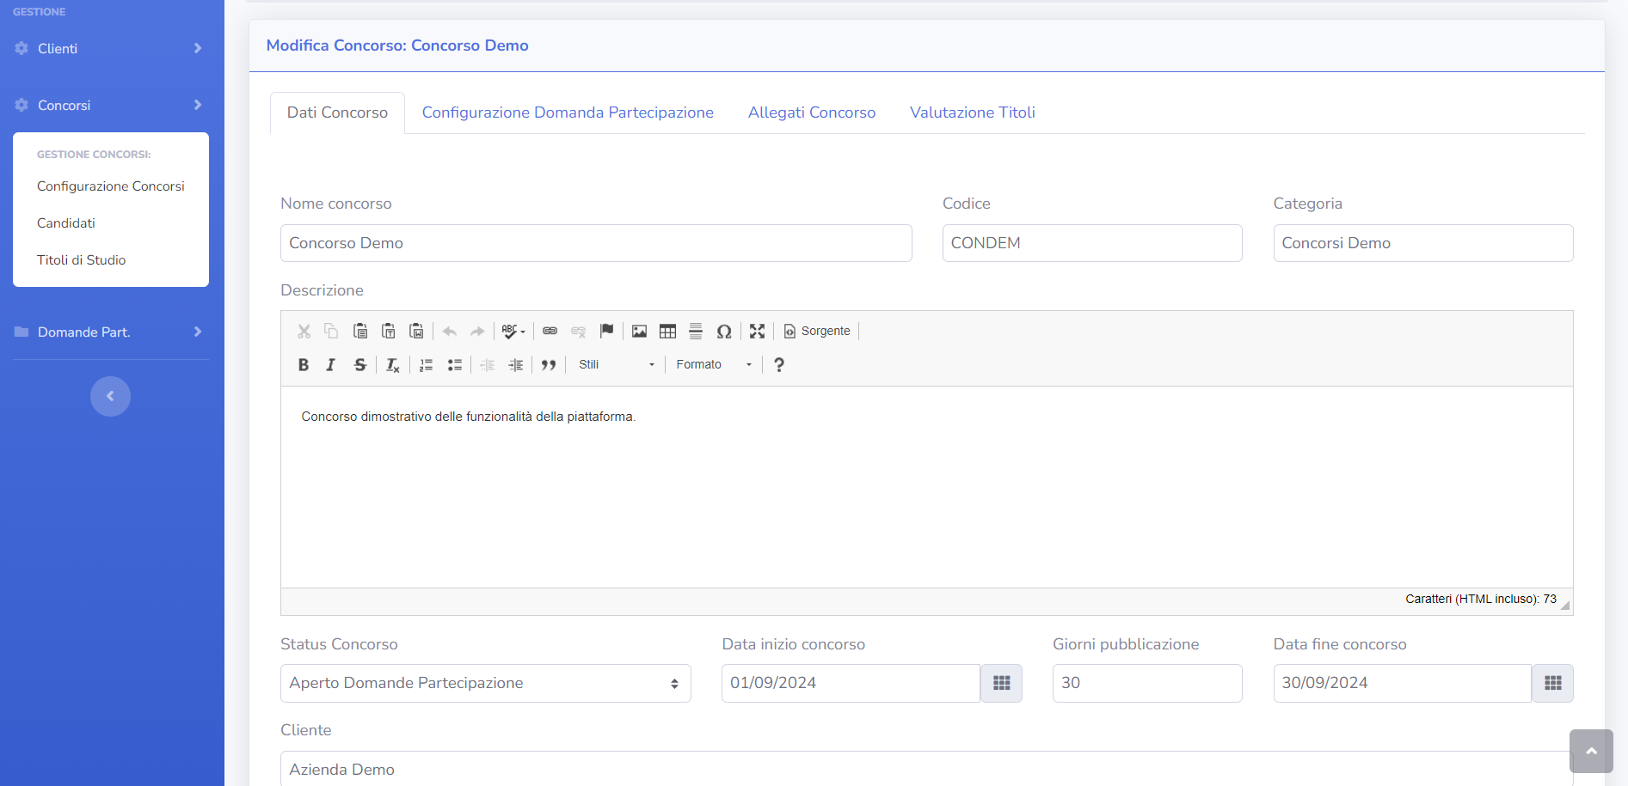Open Titoli di Studio in sidebar
Viewport: 1628px width, 786px height.
[82, 260]
